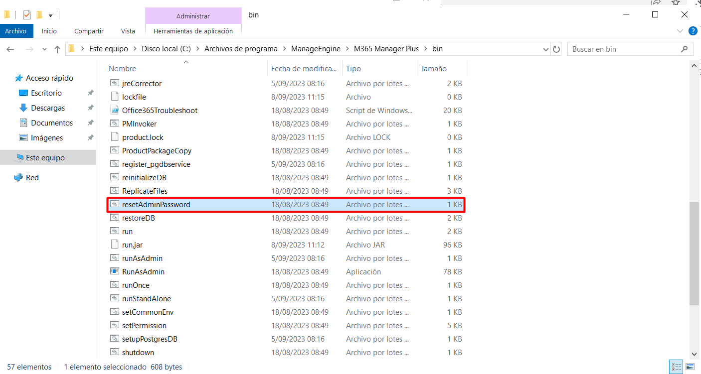701x374 pixels.
Task: Click the search magnifier icon
Action: tap(684, 49)
